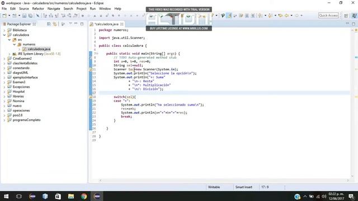Click the Quick Access search field
Viewport: 358px width, 201px height.
click(328, 15)
